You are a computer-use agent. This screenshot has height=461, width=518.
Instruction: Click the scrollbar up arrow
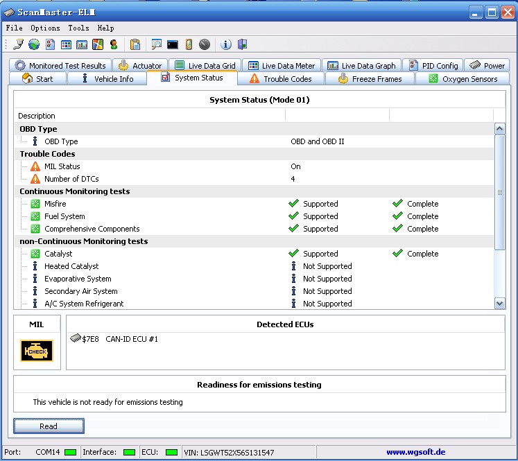[499, 128]
